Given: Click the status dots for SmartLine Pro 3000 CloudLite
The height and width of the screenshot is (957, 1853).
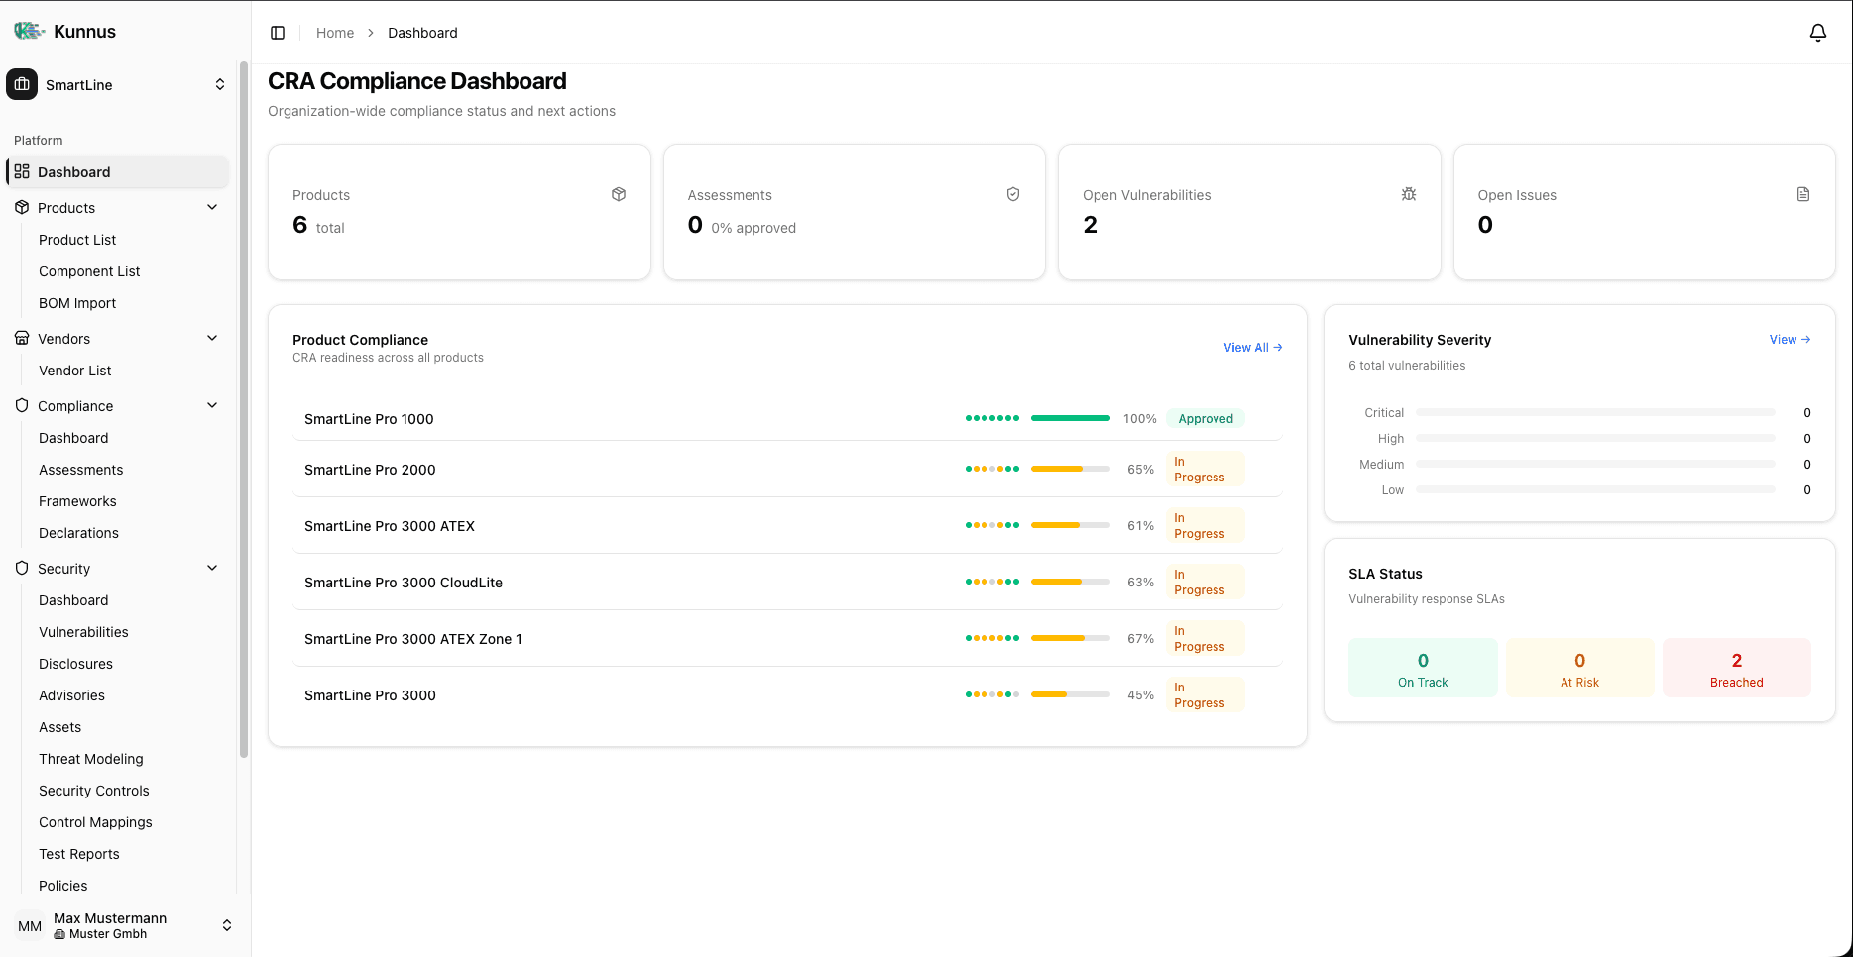Looking at the screenshot, I should 992,582.
